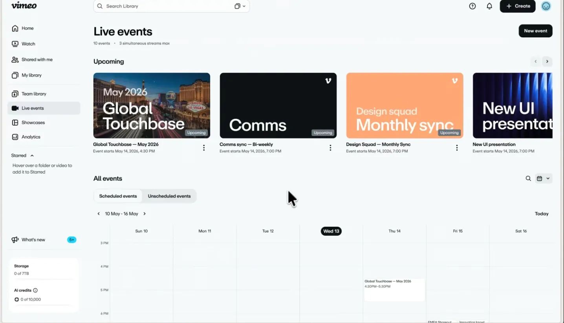
Task: Select the Scheduled events tab
Action: click(118, 196)
